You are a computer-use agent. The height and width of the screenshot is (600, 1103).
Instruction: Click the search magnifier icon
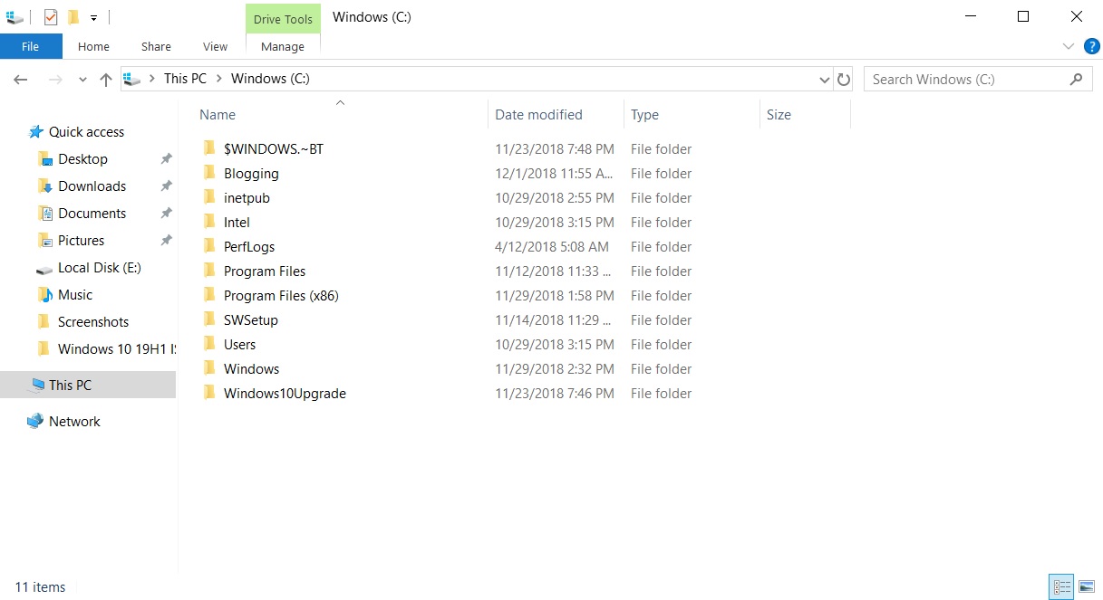point(1076,80)
